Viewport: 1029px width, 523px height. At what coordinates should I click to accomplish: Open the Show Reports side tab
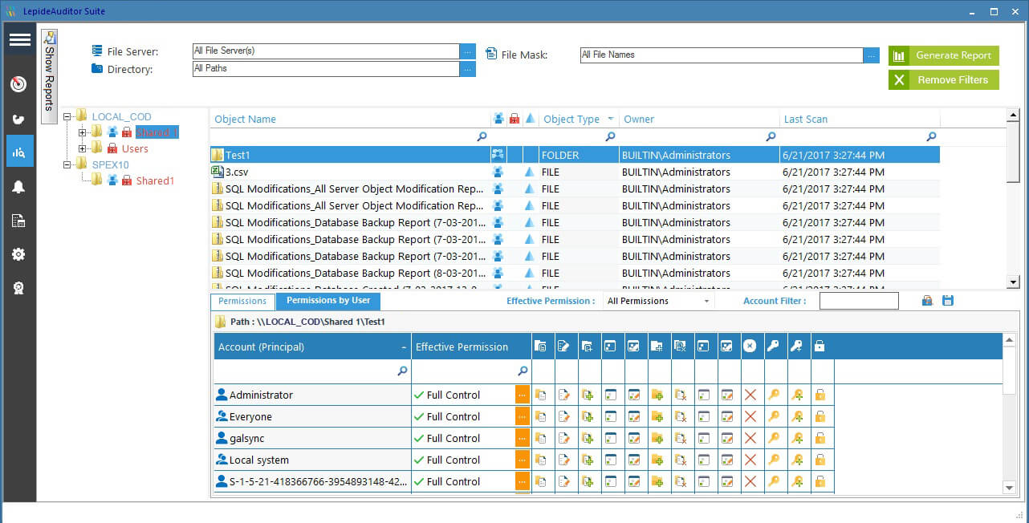[50, 75]
